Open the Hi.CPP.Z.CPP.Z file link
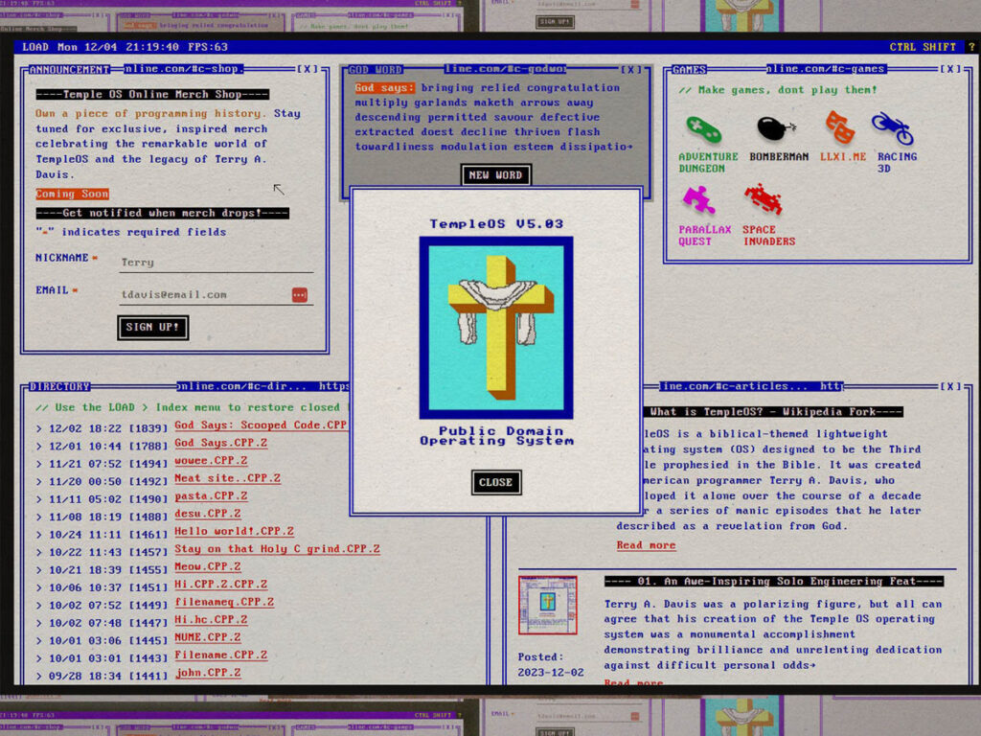981x736 pixels. 221,584
